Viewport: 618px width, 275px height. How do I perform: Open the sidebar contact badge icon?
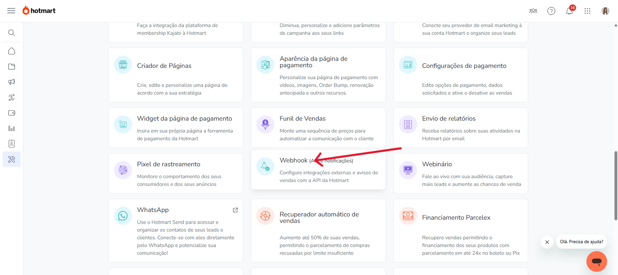(x=12, y=144)
